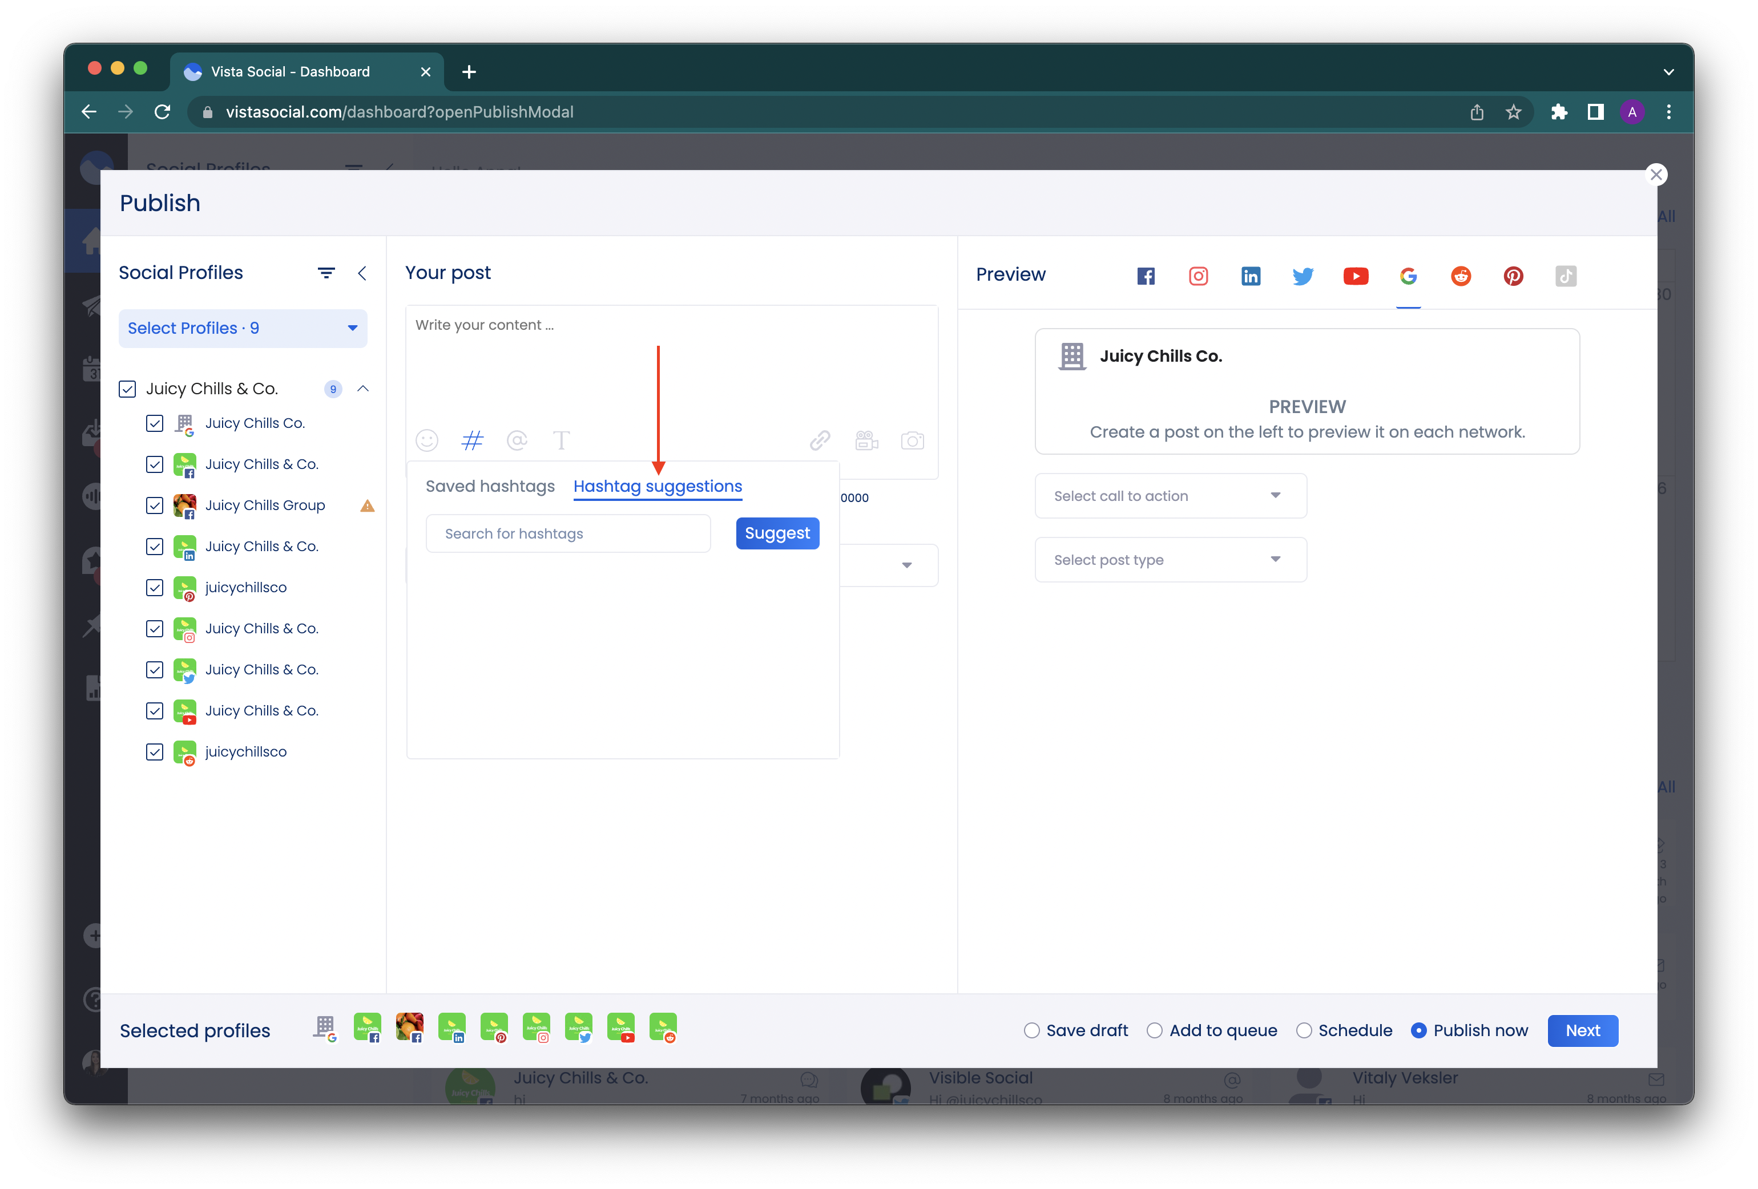Select the Schedule radio option
The height and width of the screenshot is (1189, 1758).
(1303, 1030)
